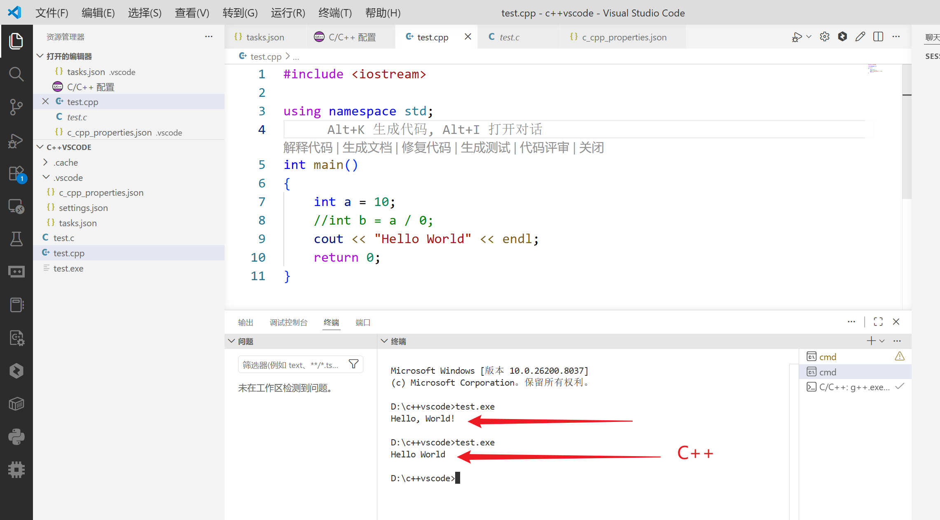Collapse the Terminal section header
Viewport: 940px width, 520px height.
pos(384,341)
